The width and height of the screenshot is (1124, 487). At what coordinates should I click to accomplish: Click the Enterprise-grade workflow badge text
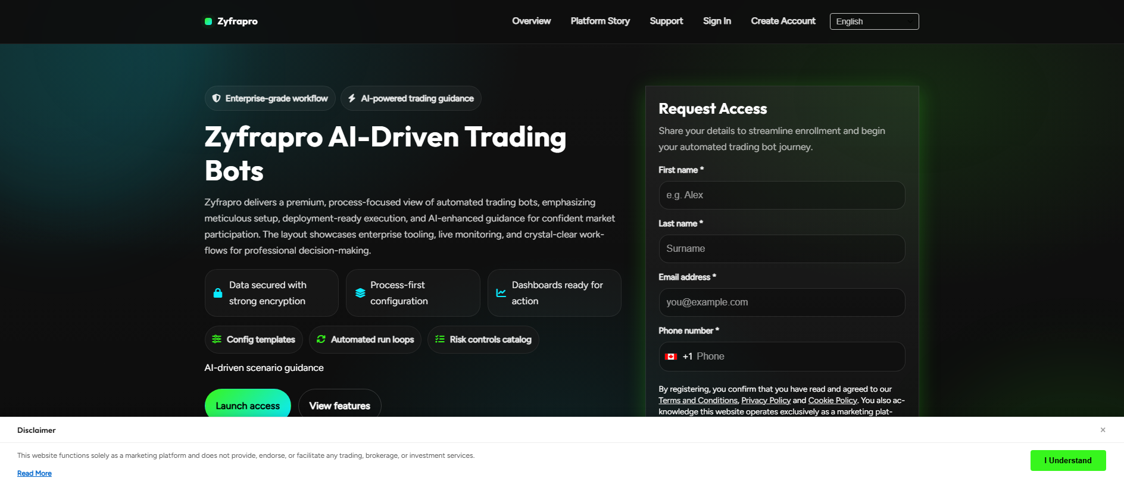[276, 98]
